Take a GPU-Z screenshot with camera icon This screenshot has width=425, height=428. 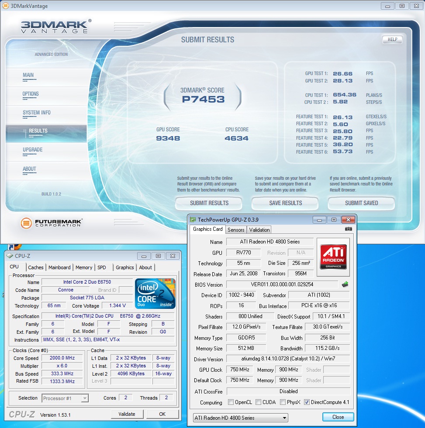point(349,229)
